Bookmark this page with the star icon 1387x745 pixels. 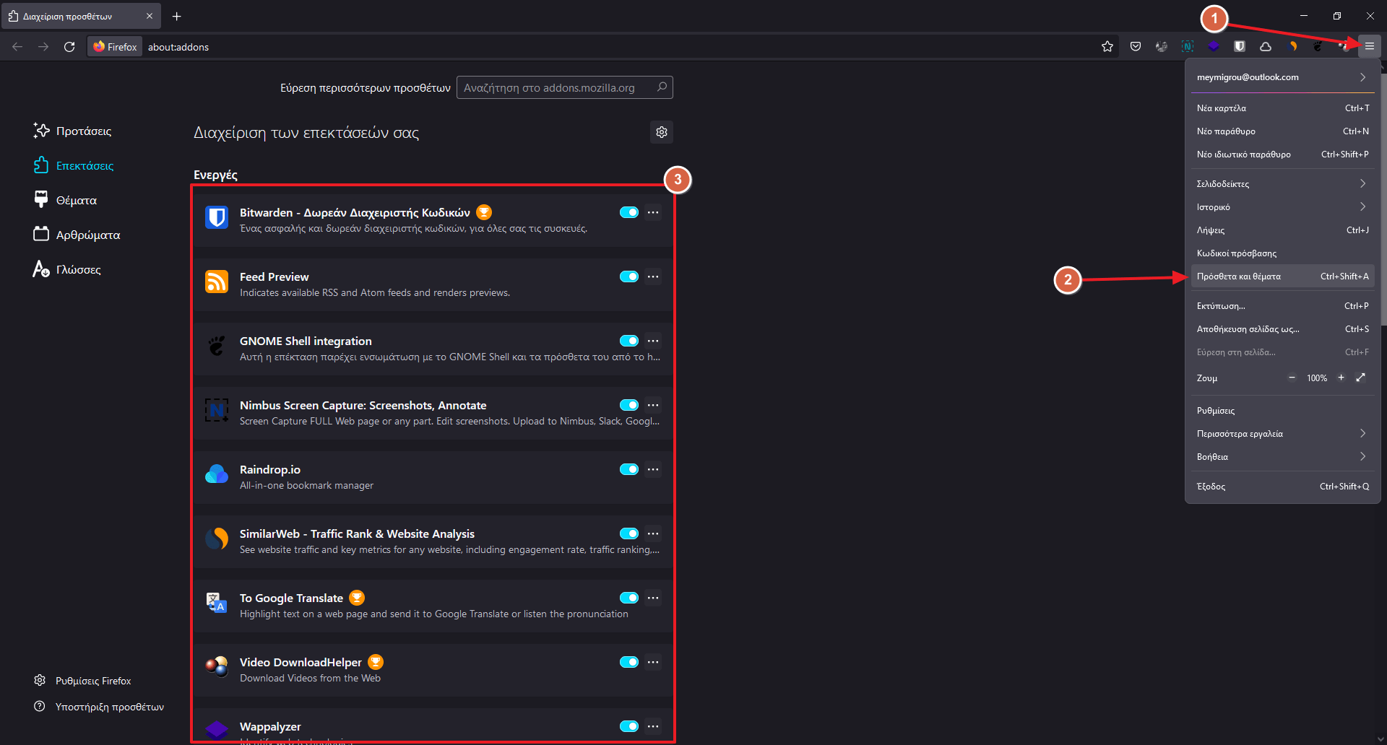(x=1107, y=47)
